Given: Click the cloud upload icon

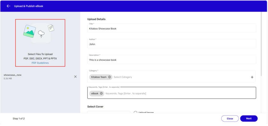Looking at the screenshot, I should (x=41, y=34).
